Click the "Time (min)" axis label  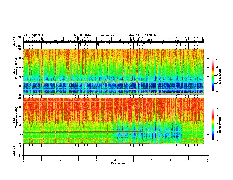[x=118, y=163]
